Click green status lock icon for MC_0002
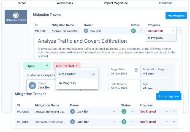 (x=124, y=122)
